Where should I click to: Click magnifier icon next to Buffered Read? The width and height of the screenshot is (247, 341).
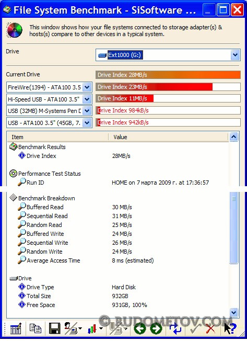coord(22,207)
